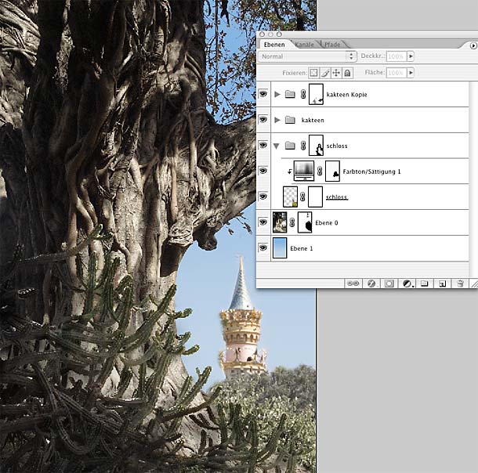Image resolution: width=478 pixels, height=473 pixels.
Task: Collapse the schloss group
Action: point(277,146)
